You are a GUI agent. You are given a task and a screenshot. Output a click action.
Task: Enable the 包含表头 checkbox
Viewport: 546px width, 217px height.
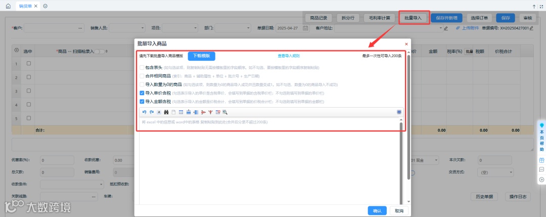(x=142, y=67)
